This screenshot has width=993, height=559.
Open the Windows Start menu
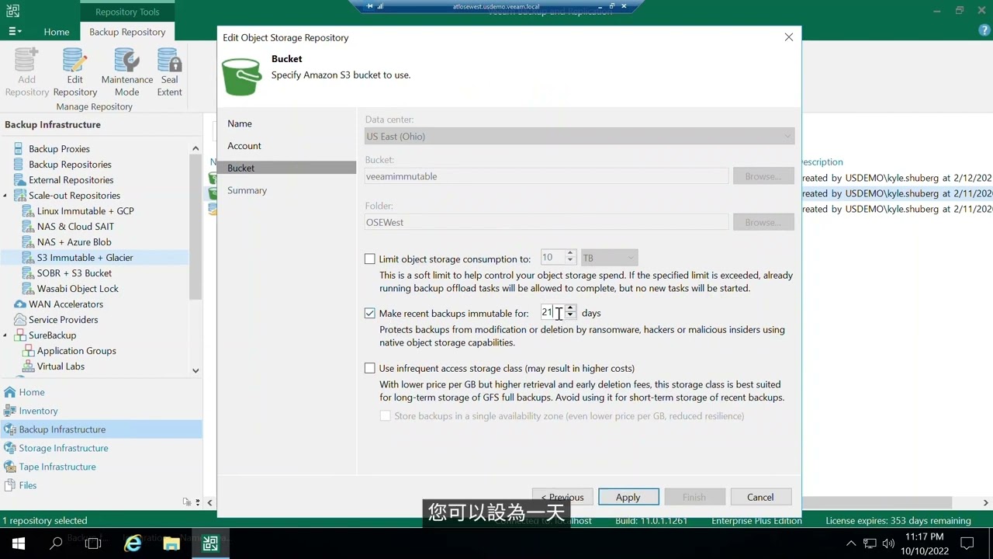pyautogui.click(x=19, y=543)
